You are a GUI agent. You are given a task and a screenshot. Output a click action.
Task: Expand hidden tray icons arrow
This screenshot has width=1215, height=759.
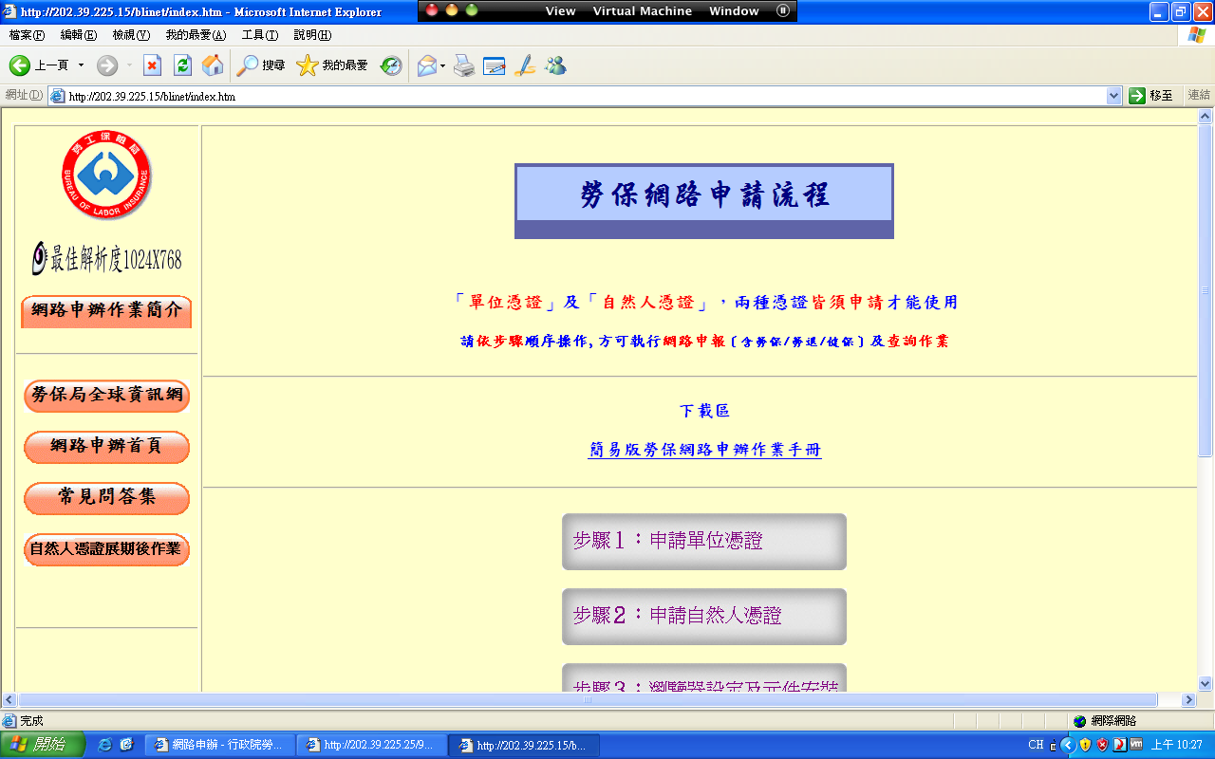point(1068,745)
